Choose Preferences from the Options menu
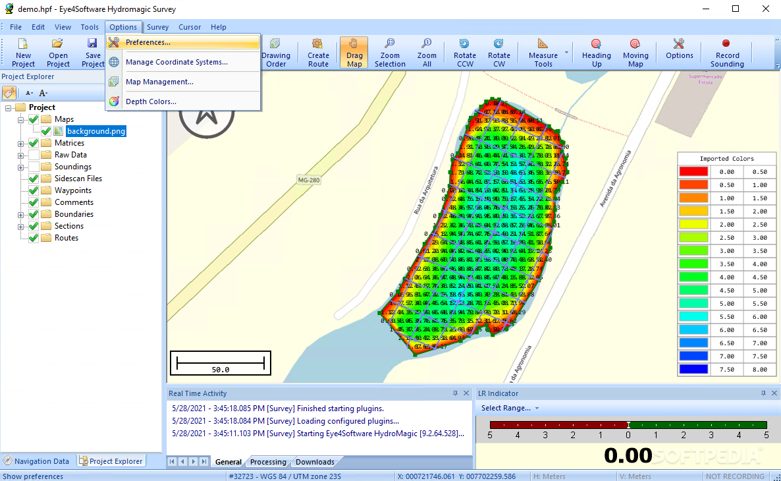The height and width of the screenshot is (481, 781). pos(183,42)
